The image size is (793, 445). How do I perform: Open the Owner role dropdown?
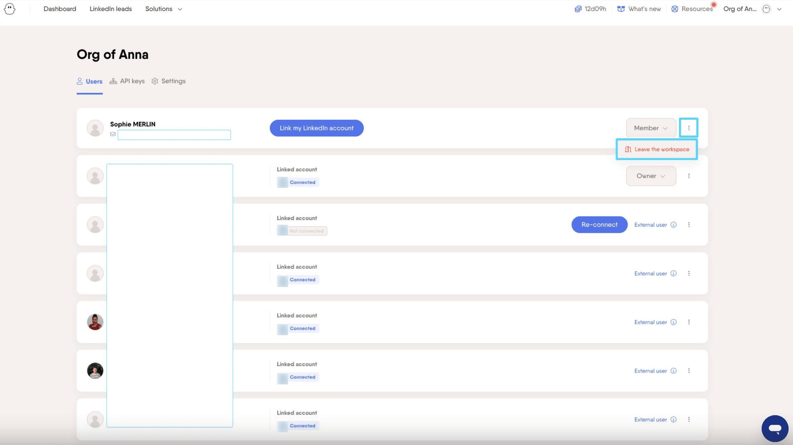coord(651,176)
